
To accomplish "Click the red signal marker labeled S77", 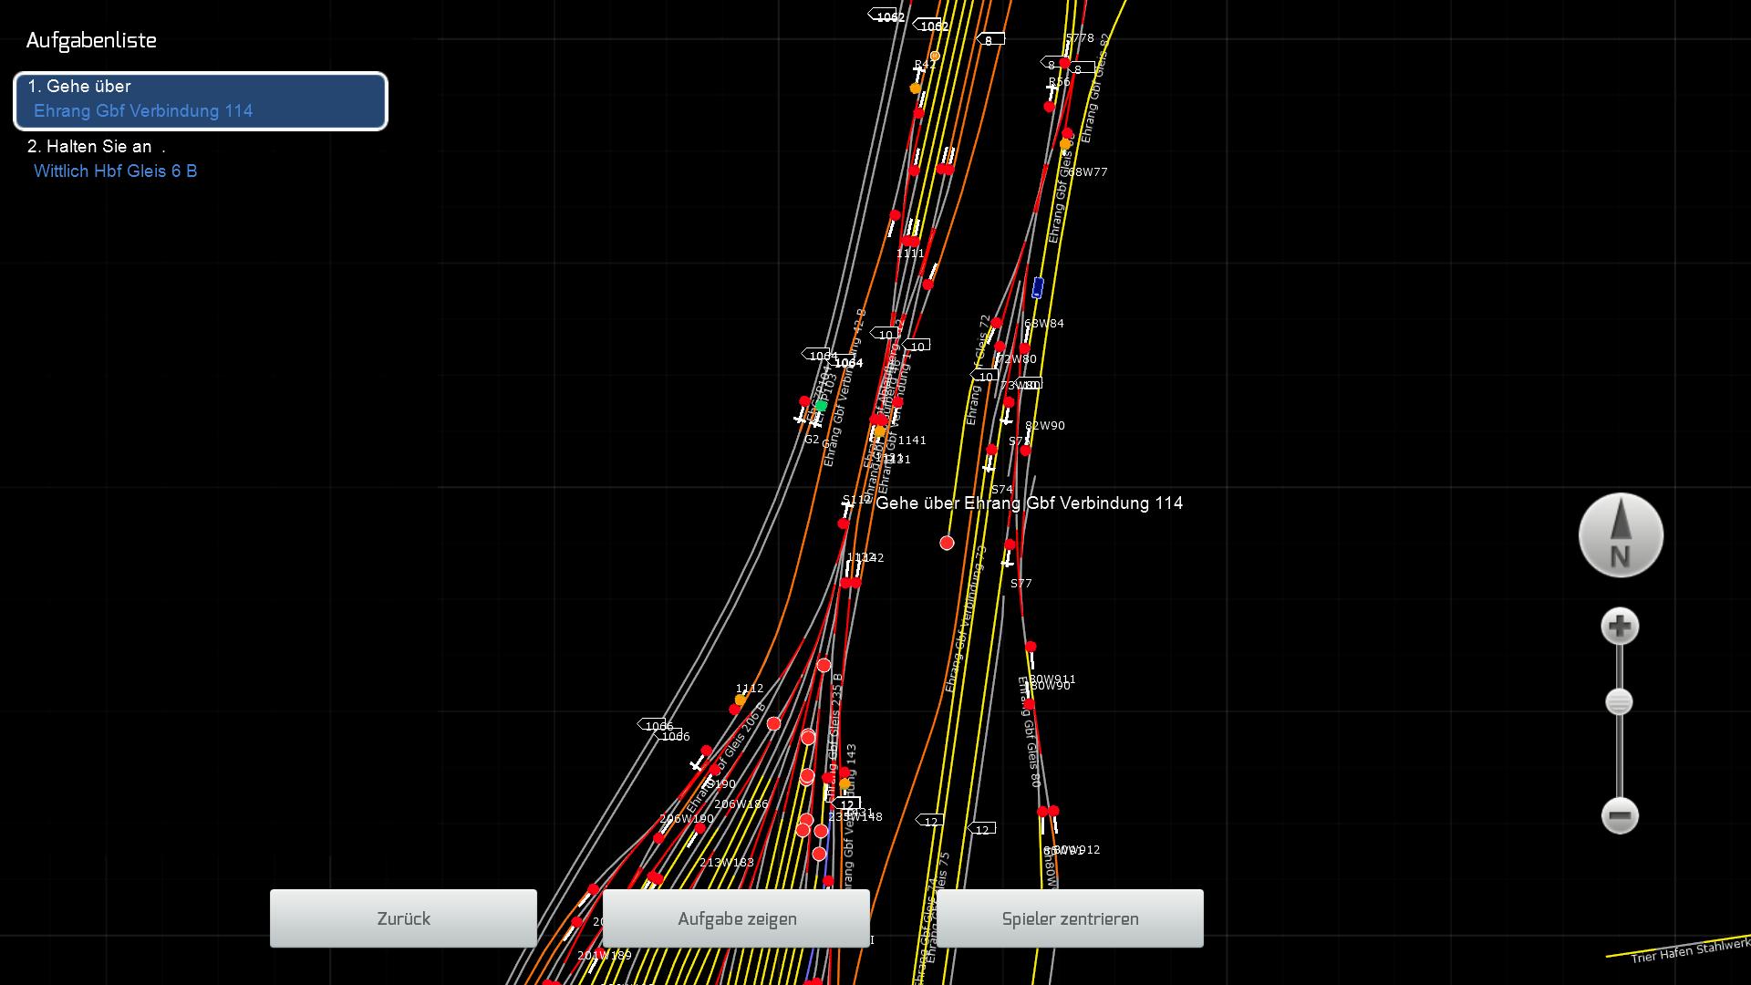I will (x=1010, y=545).
